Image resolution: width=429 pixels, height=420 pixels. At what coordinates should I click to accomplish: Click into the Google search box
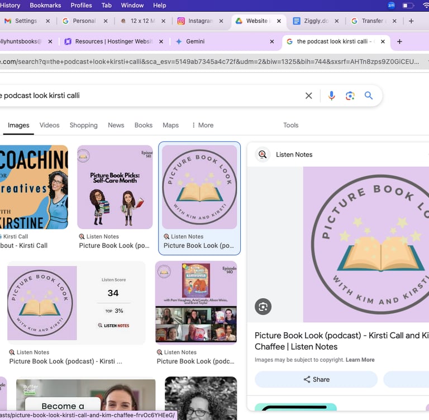pyautogui.click(x=150, y=96)
